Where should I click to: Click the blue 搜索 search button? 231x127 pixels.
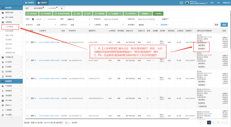pyautogui.click(x=224, y=25)
